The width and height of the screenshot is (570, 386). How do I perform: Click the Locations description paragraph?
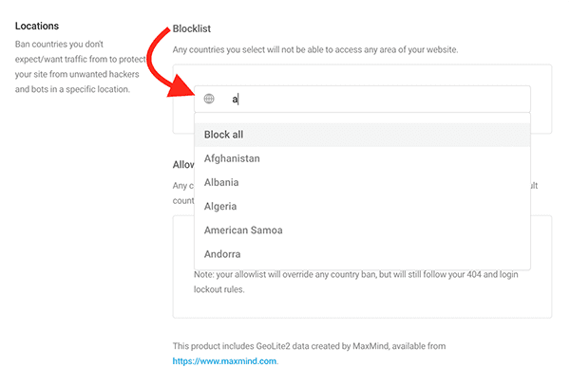pos(81,66)
